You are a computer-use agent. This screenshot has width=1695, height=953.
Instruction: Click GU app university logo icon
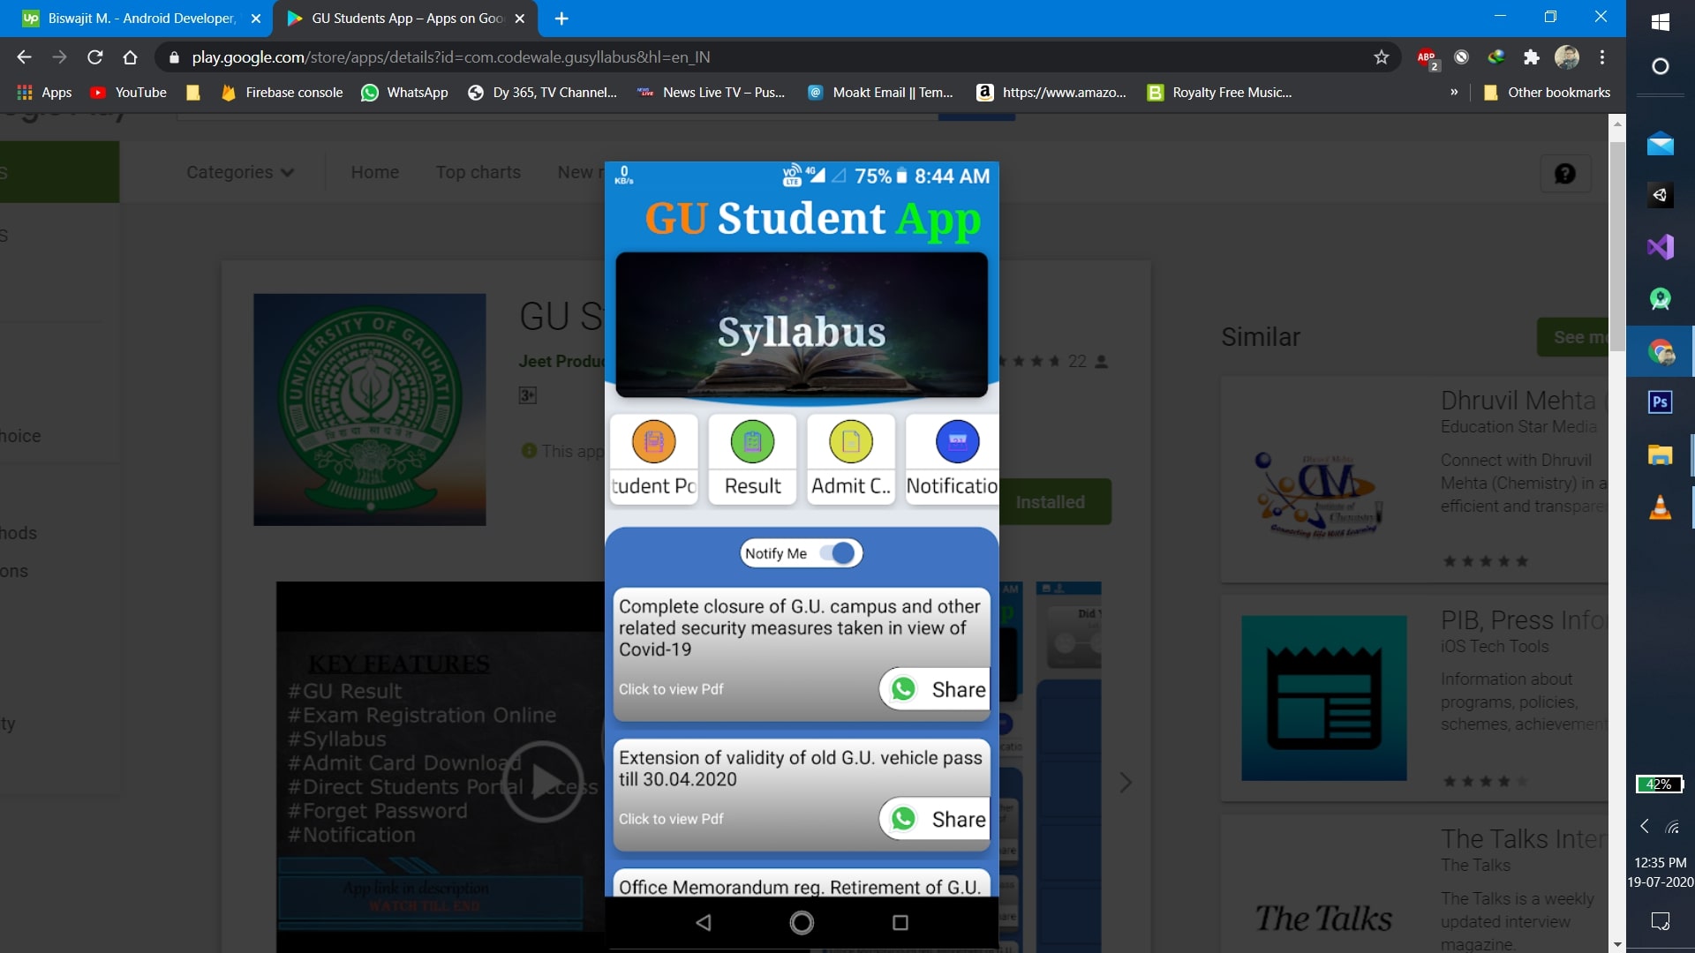[370, 409]
